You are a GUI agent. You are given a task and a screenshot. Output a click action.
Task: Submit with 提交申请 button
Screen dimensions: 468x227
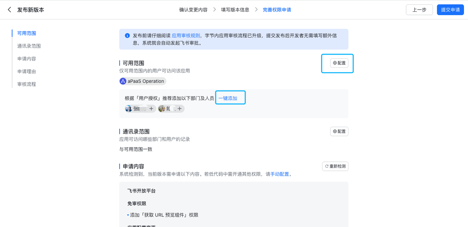click(450, 10)
